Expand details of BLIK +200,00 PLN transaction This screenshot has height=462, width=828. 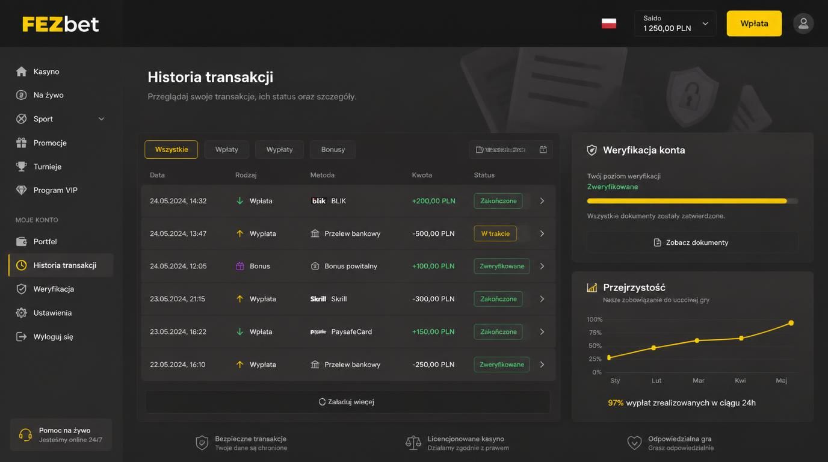542,201
